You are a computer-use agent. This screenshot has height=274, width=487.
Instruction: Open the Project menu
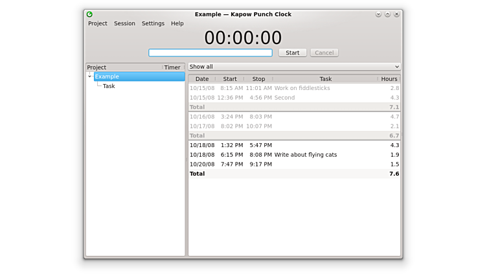tap(98, 23)
